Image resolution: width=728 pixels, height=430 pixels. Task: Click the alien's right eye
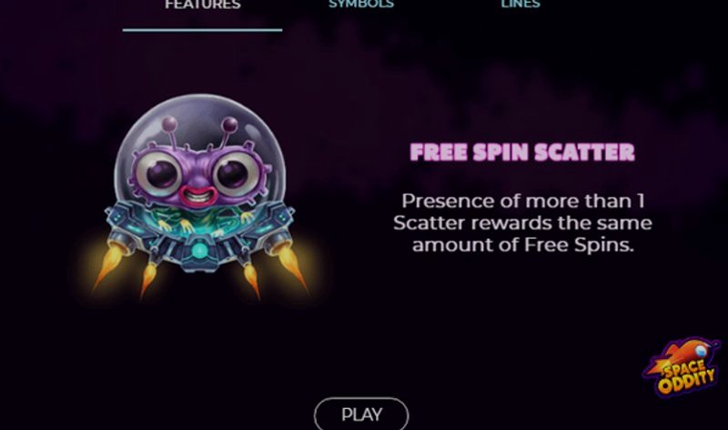pos(233,174)
